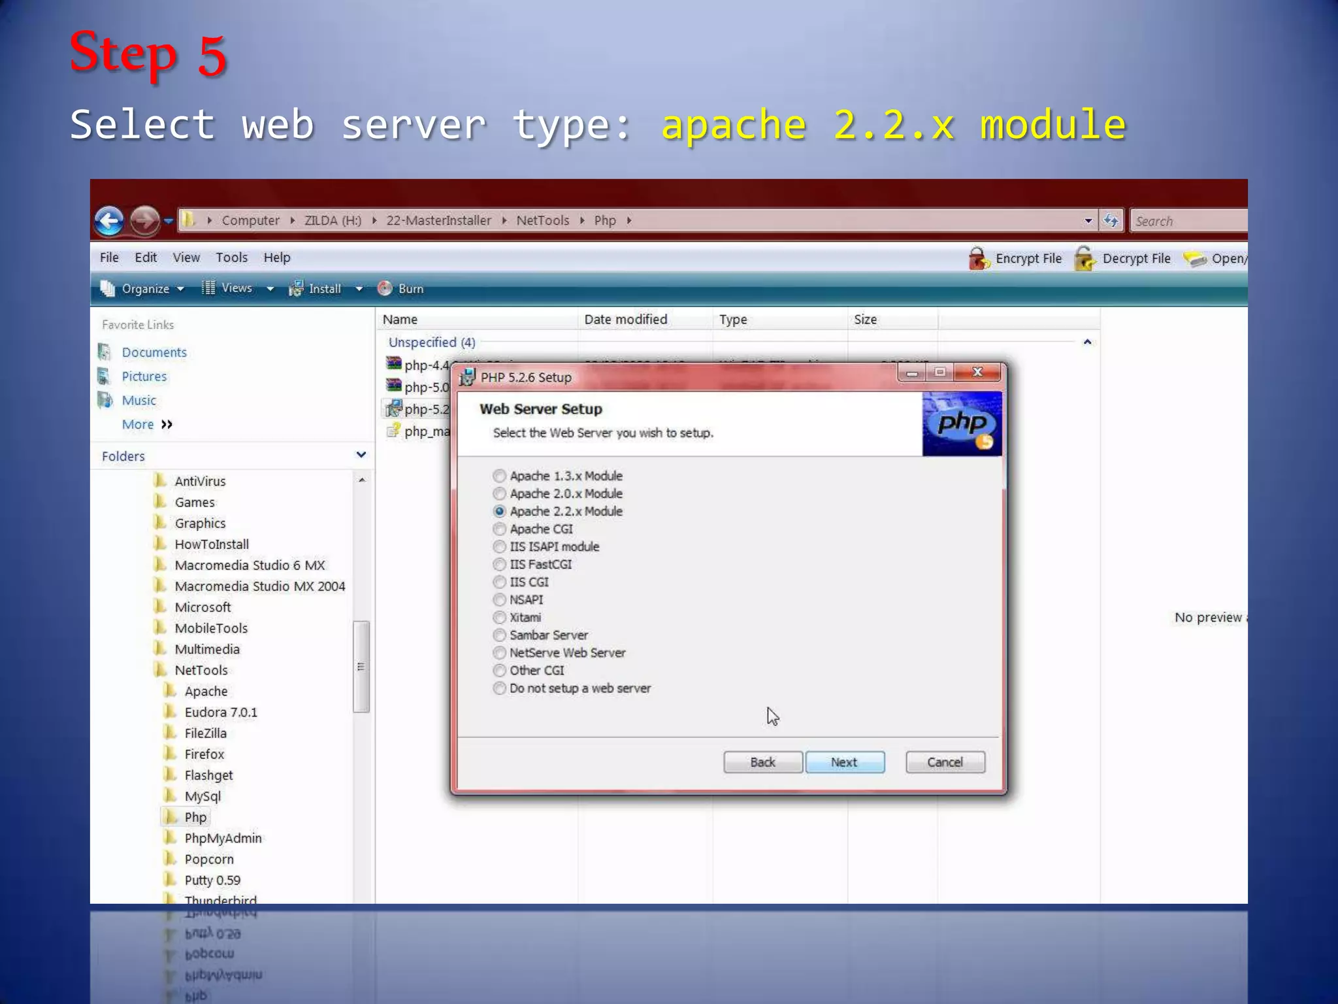The image size is (1338, 1004).
Task: Select NSAPI radio button
Action: point(499,599)
